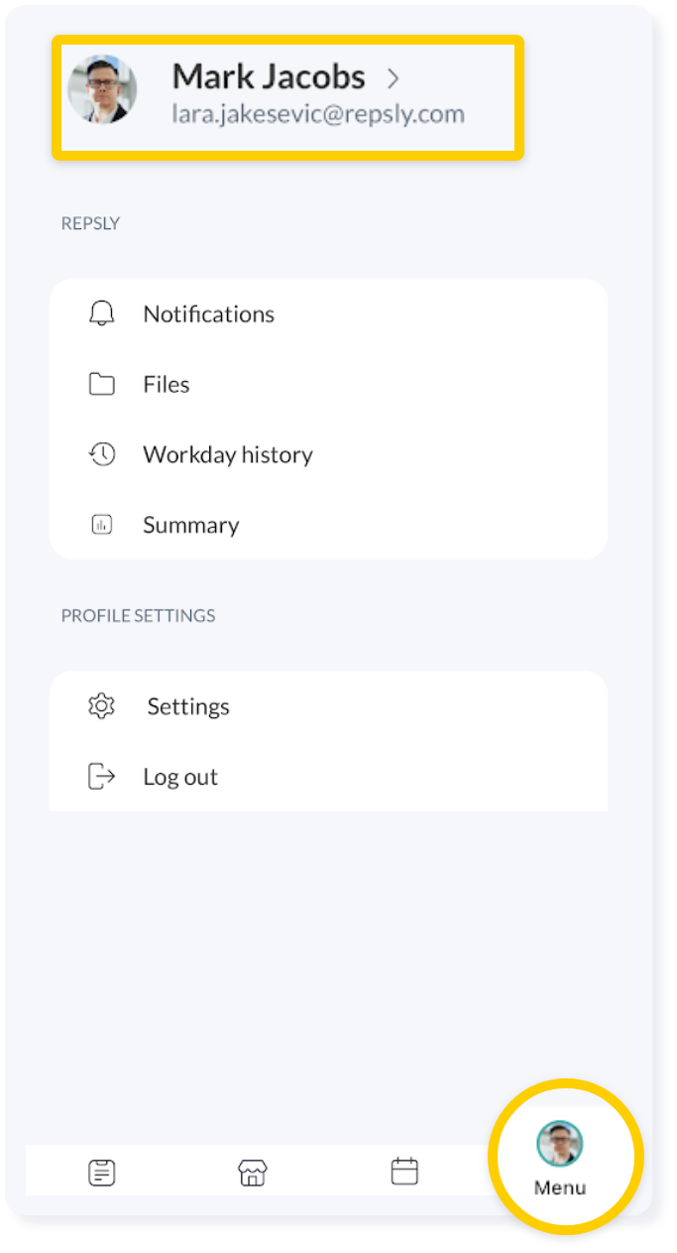Open the Summary menu entry
The image size is (677, 1253).
[x=191, y=526]
